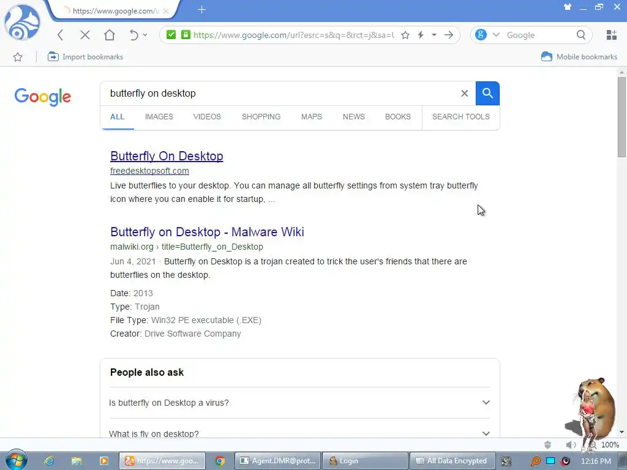627x470 pixels.
Task: Click the undo closed tab arrow icon
Action: 133,35
